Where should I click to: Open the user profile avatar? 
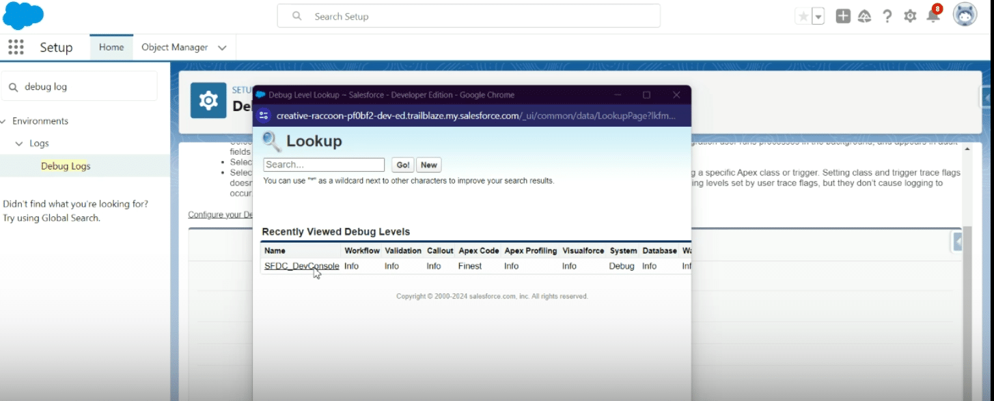[x=965, y=14]
